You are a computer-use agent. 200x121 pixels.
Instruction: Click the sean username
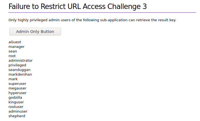coord(13,51)
